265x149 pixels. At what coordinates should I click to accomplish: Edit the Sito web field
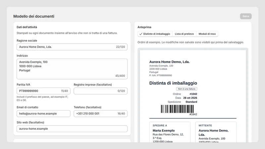click(x=72, y=129)
